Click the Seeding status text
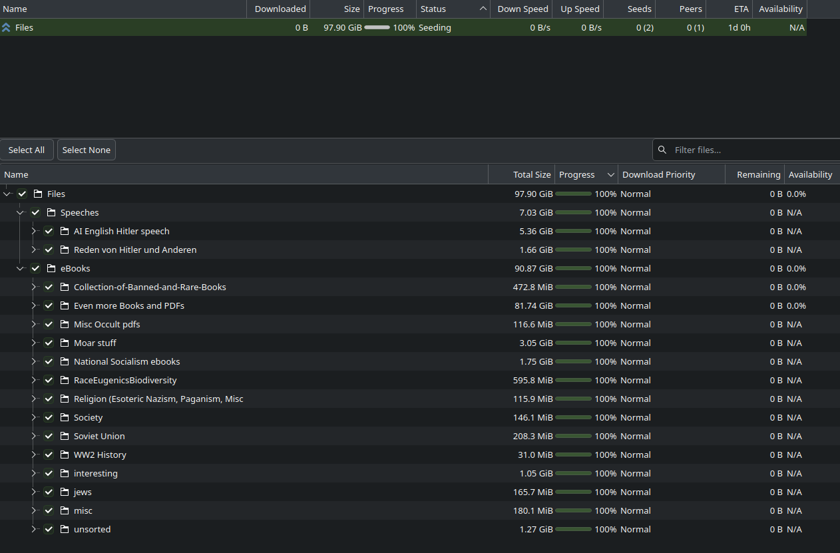Screen dimensions: 840x553 (435, 27)
